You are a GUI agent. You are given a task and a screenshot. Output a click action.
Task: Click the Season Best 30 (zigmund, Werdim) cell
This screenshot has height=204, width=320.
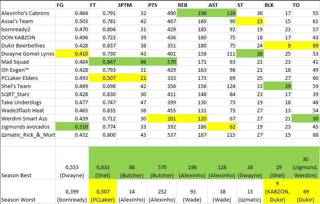(x=306, y=163)
